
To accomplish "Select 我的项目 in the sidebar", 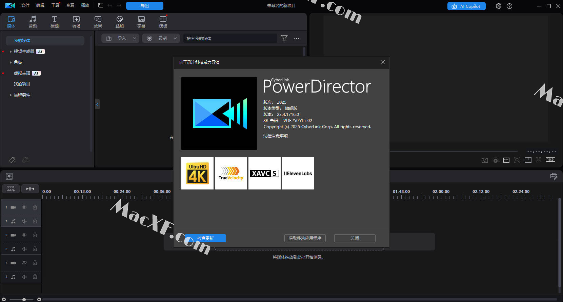I will click(x=22, y=84).
